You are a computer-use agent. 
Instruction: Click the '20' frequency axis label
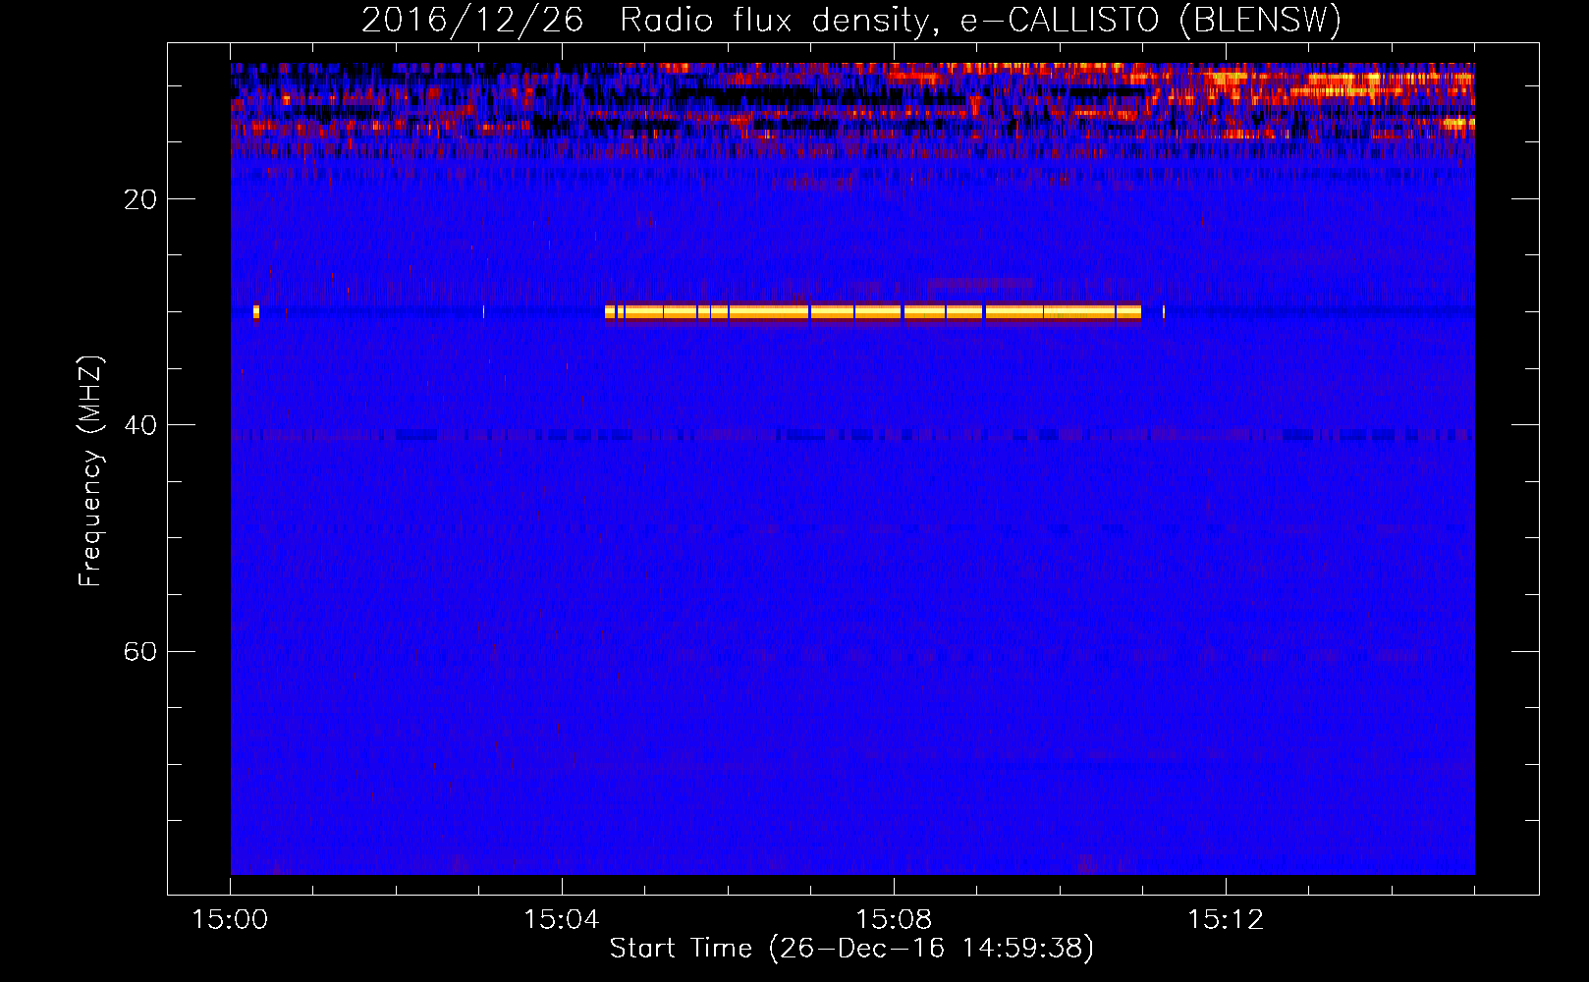pyautogui.click(x=140, y=199)
